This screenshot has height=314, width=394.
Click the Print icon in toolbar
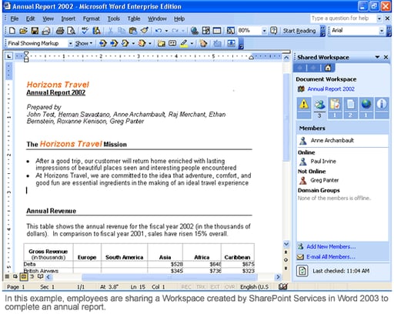coord(60,31)
